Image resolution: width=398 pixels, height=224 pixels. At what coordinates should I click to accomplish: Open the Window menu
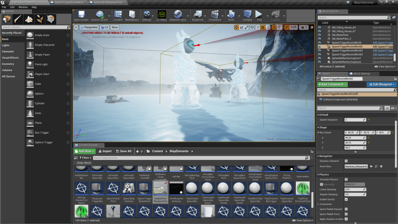point(23,7)
